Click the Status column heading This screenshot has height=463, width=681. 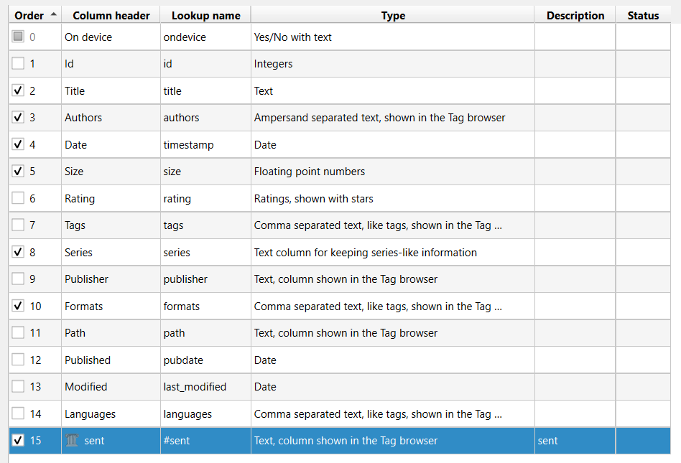point(643,15)
